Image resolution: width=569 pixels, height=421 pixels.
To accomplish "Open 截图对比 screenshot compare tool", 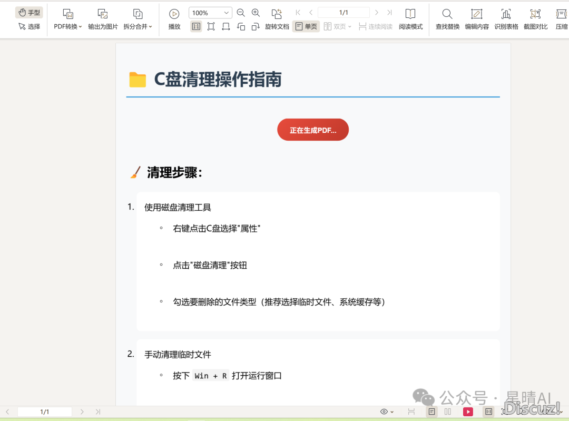I will pyautogui.click(x=536, y=19).
